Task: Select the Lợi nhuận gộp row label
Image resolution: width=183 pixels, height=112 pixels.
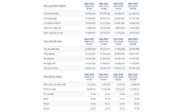Action: [x=50, y=18]
